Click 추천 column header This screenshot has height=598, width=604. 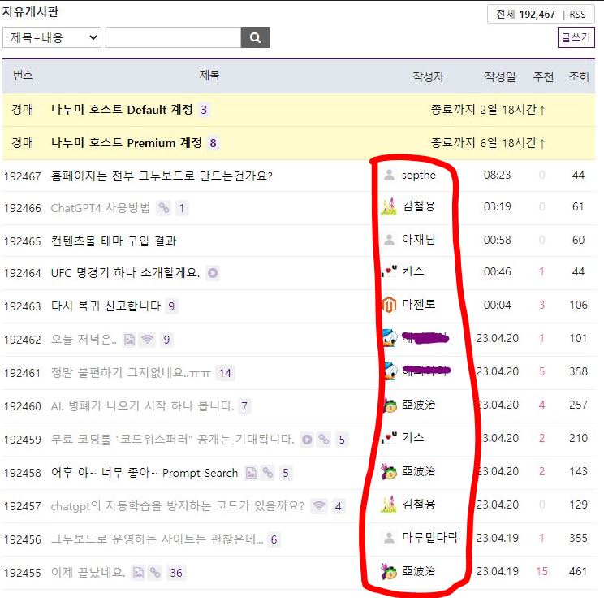pyautogui.click(x=543, y=76)
